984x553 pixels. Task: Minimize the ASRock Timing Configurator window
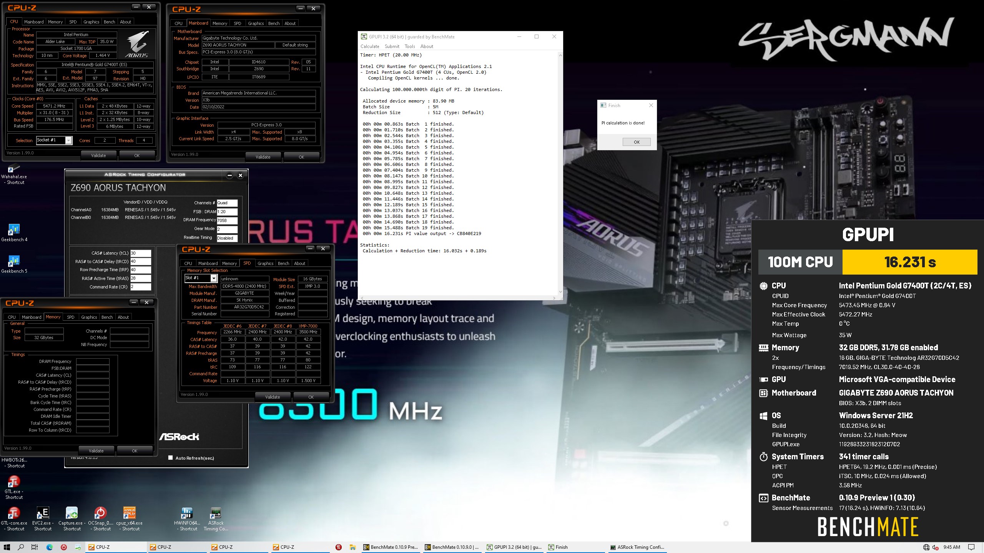229,175
